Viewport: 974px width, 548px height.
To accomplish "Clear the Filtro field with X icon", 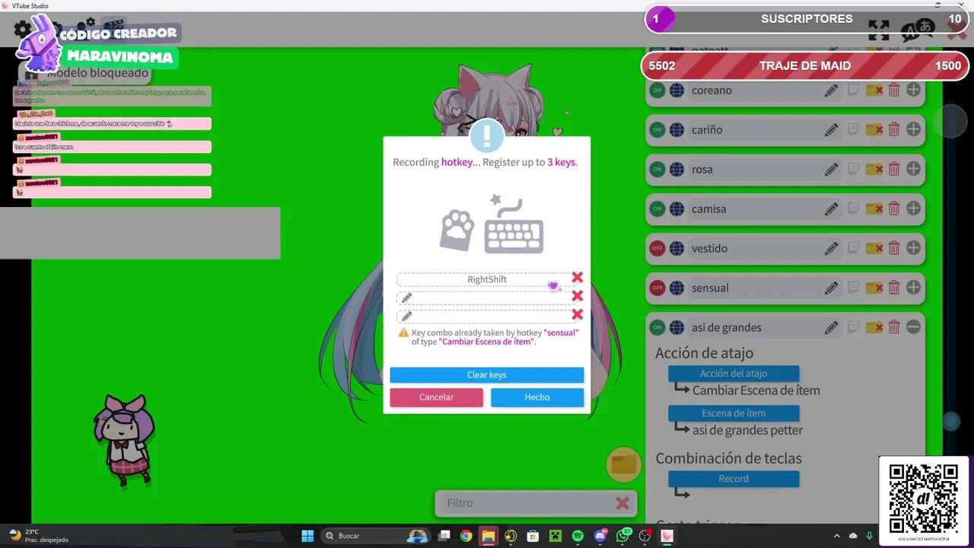I will click(622, 503).
